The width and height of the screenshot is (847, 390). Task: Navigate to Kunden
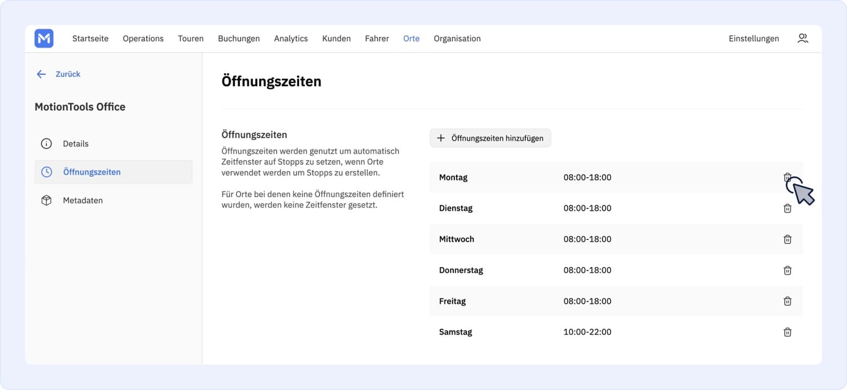click(x=337, y=38)
